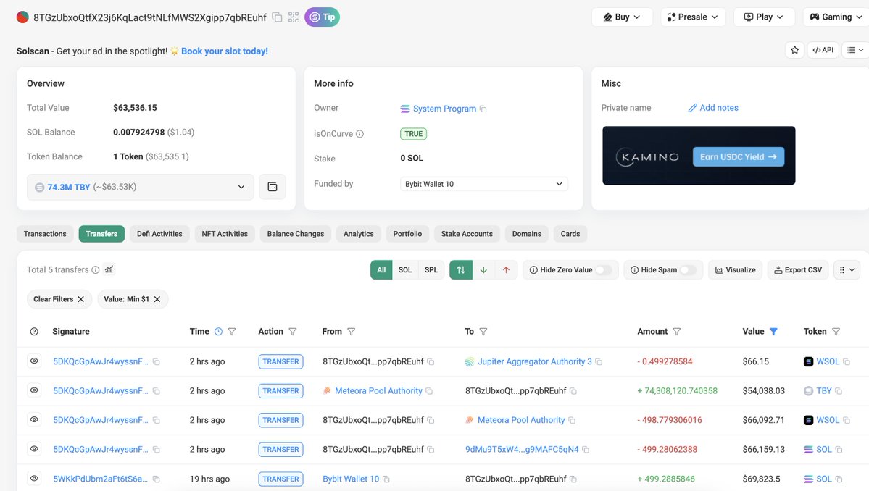This screenshot has height=491, width=869.
Task: Show the QR code for the address
Action: [x=294, y=17]
